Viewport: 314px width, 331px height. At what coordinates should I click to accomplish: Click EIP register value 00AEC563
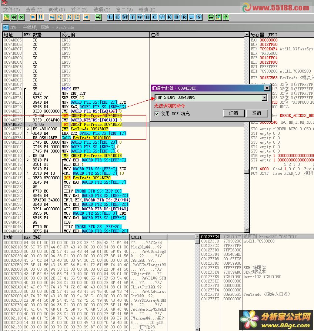[268, 78]
